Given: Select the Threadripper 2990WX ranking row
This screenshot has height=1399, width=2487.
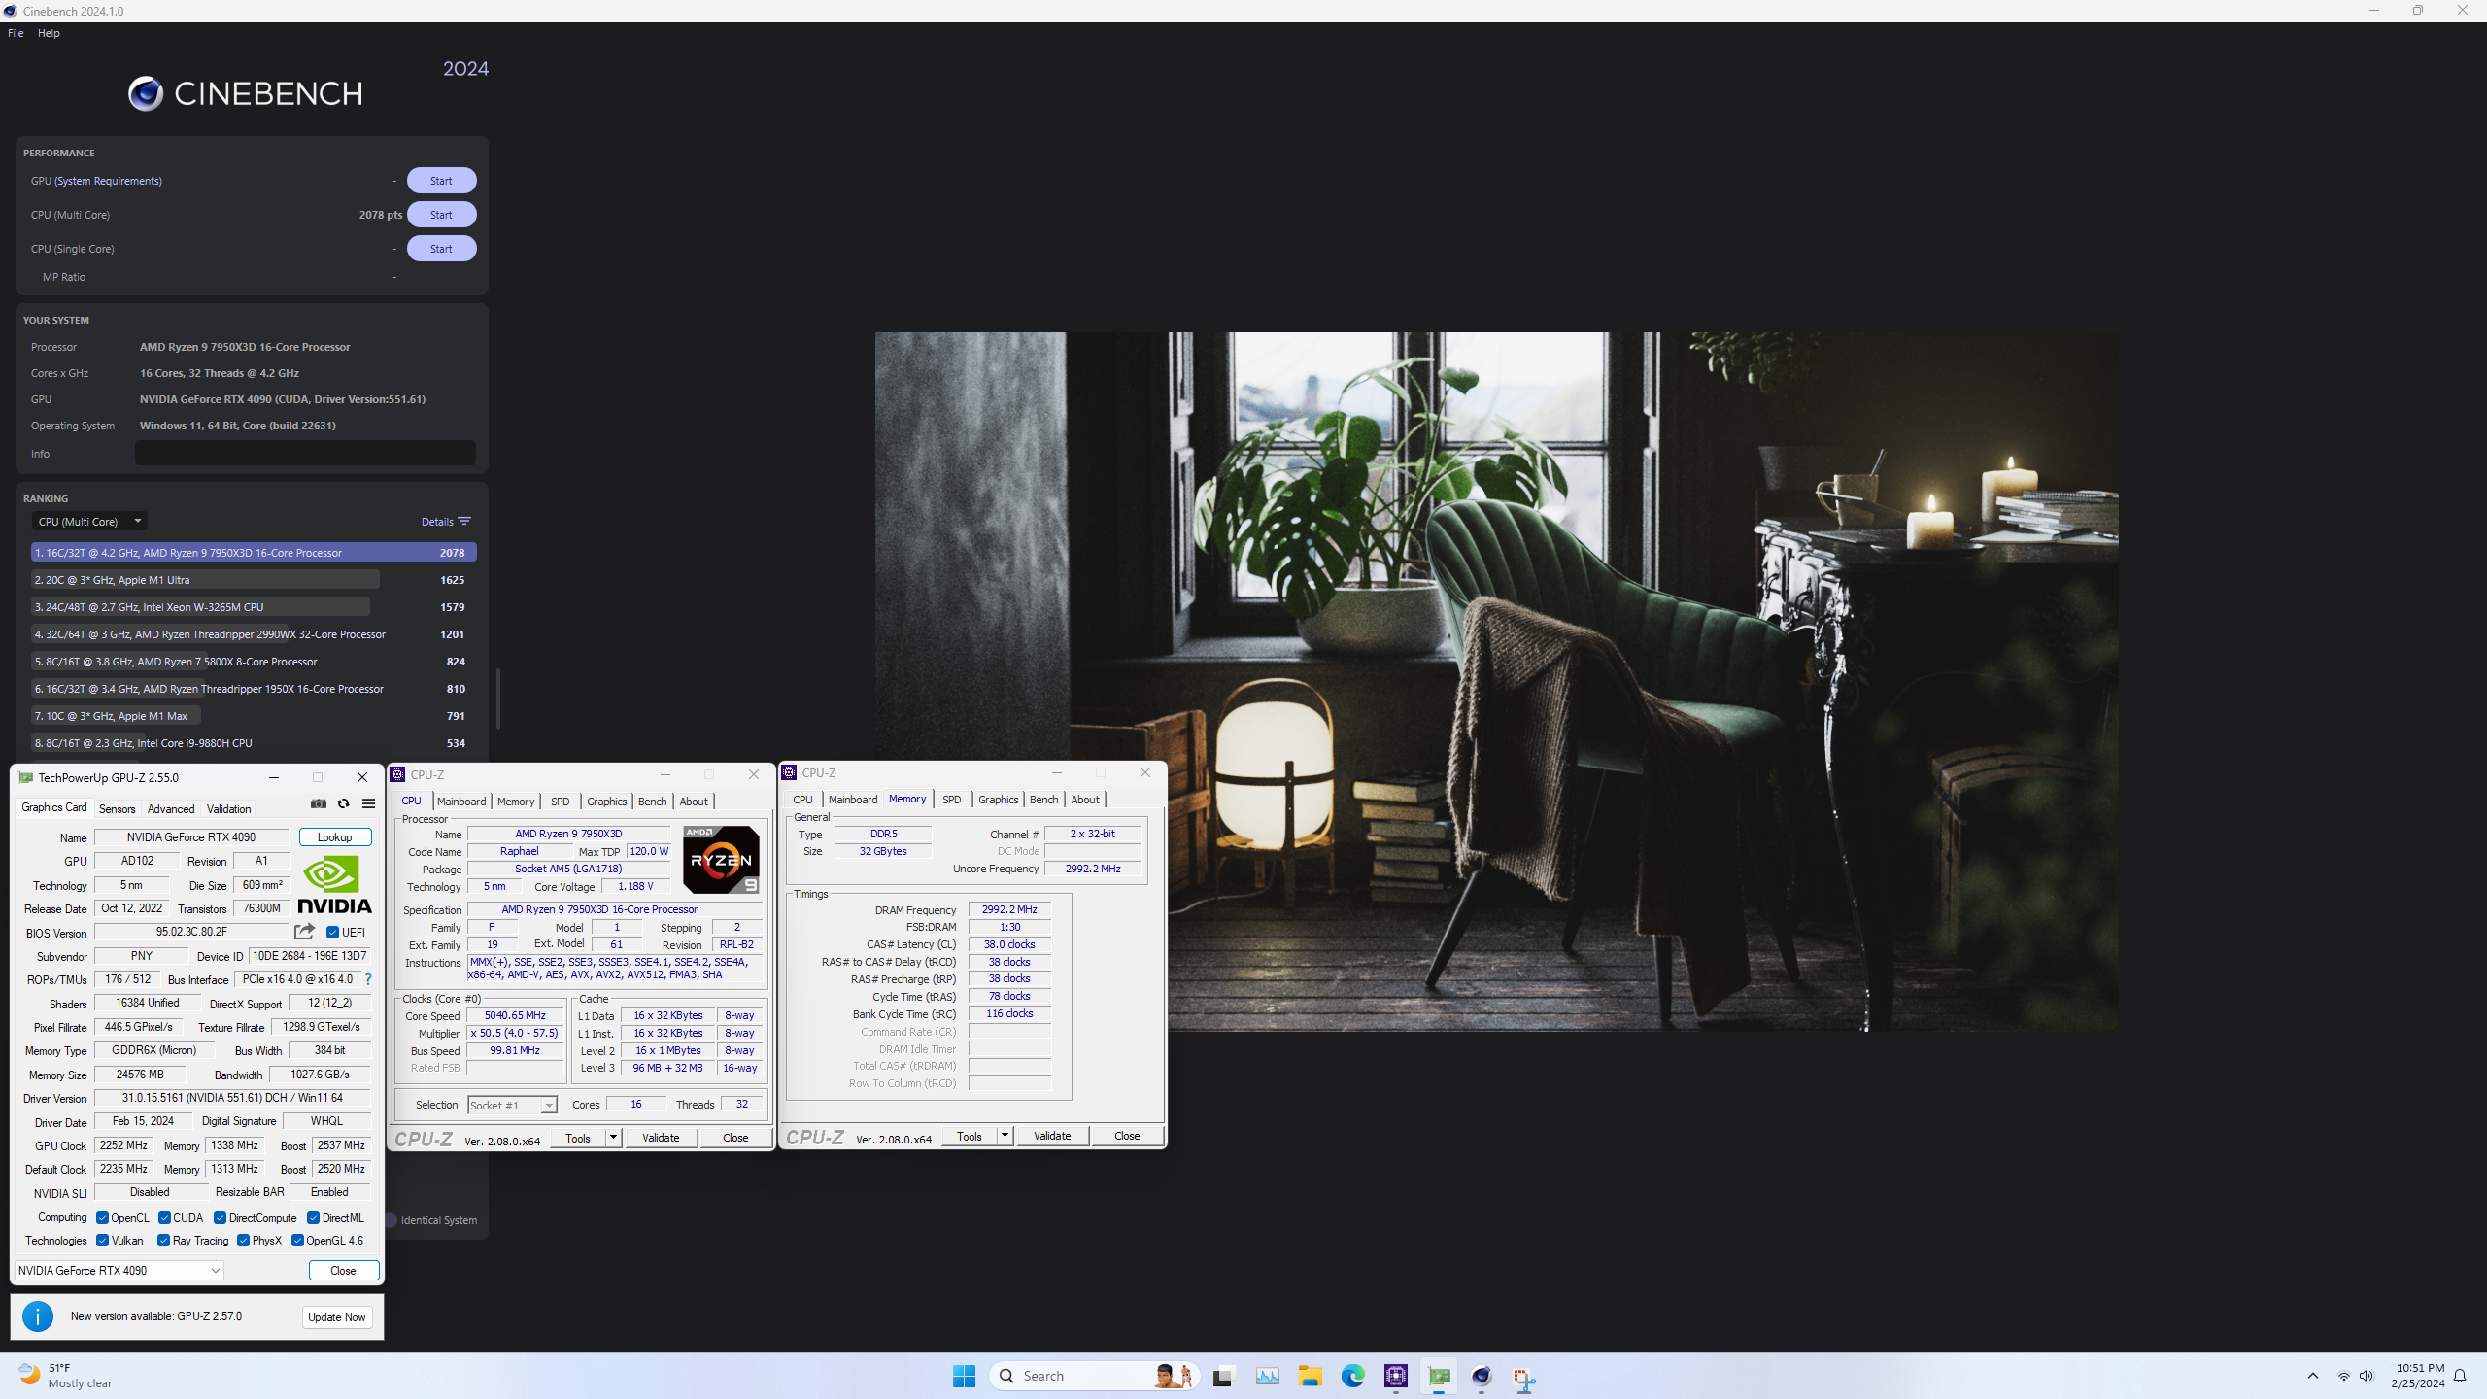Looking at the screenshot, I should 253,634.
